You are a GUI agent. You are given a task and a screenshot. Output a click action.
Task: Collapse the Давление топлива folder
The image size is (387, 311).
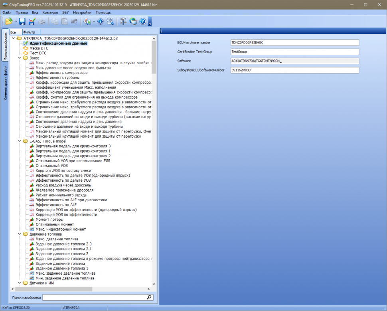point(20,234)
